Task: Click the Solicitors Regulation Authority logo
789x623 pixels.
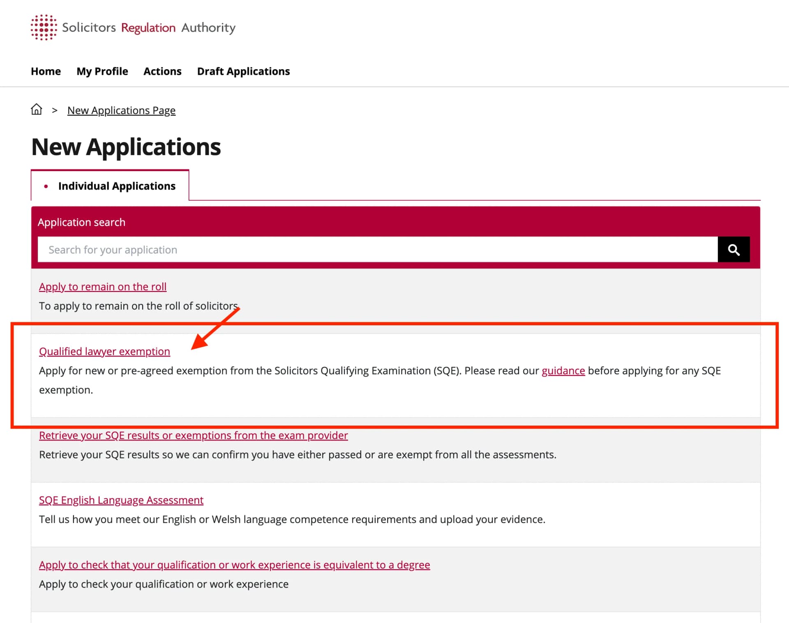Action: click(133, 28)
